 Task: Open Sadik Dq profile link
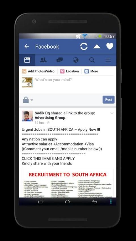coord(42,113)
